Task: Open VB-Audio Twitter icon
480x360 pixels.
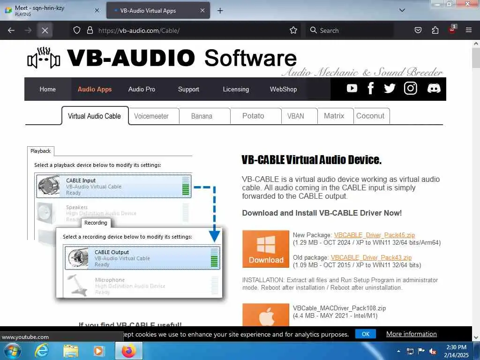Action: (x=390, y=89)
